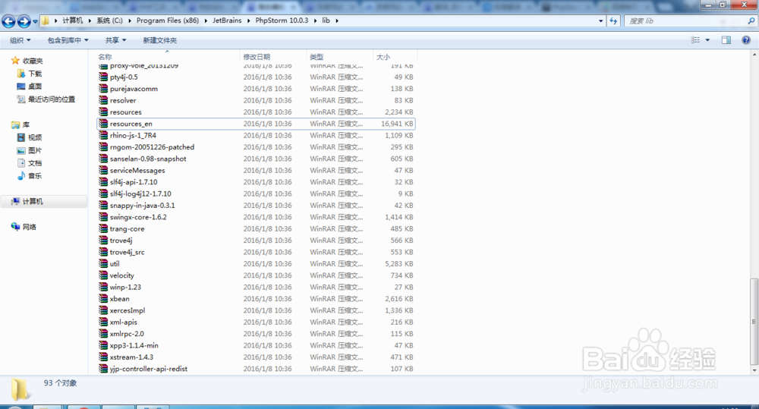Image resolution: width=759 pixels, height=409 pixels.
Task: Click the snappy-in-java-0.3.1 archive icon
Action: coord(103,205)
